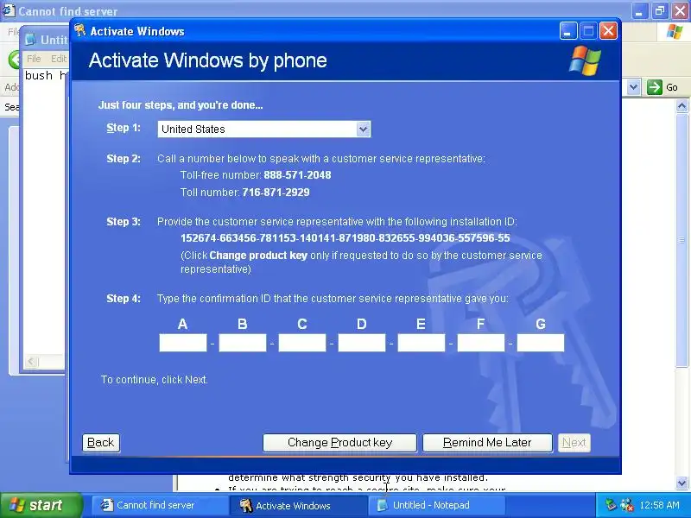Click Internet Explorer Go button

point(662,87)
